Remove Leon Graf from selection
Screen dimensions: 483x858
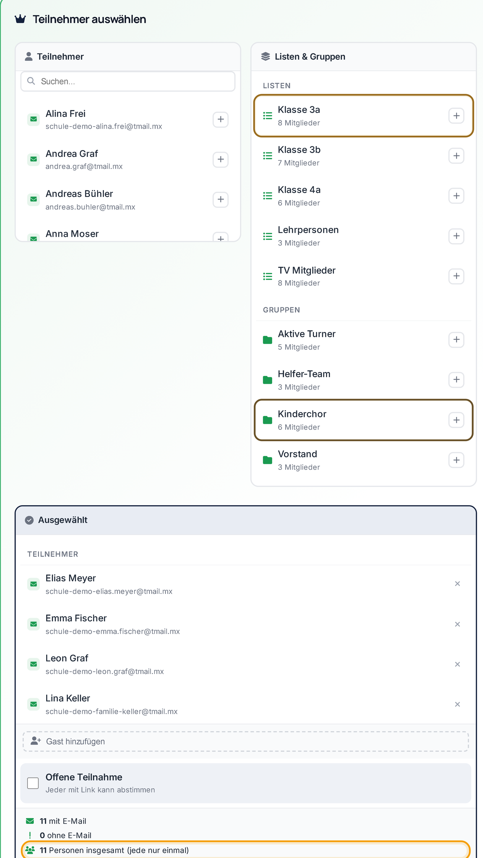click(457, 664)
